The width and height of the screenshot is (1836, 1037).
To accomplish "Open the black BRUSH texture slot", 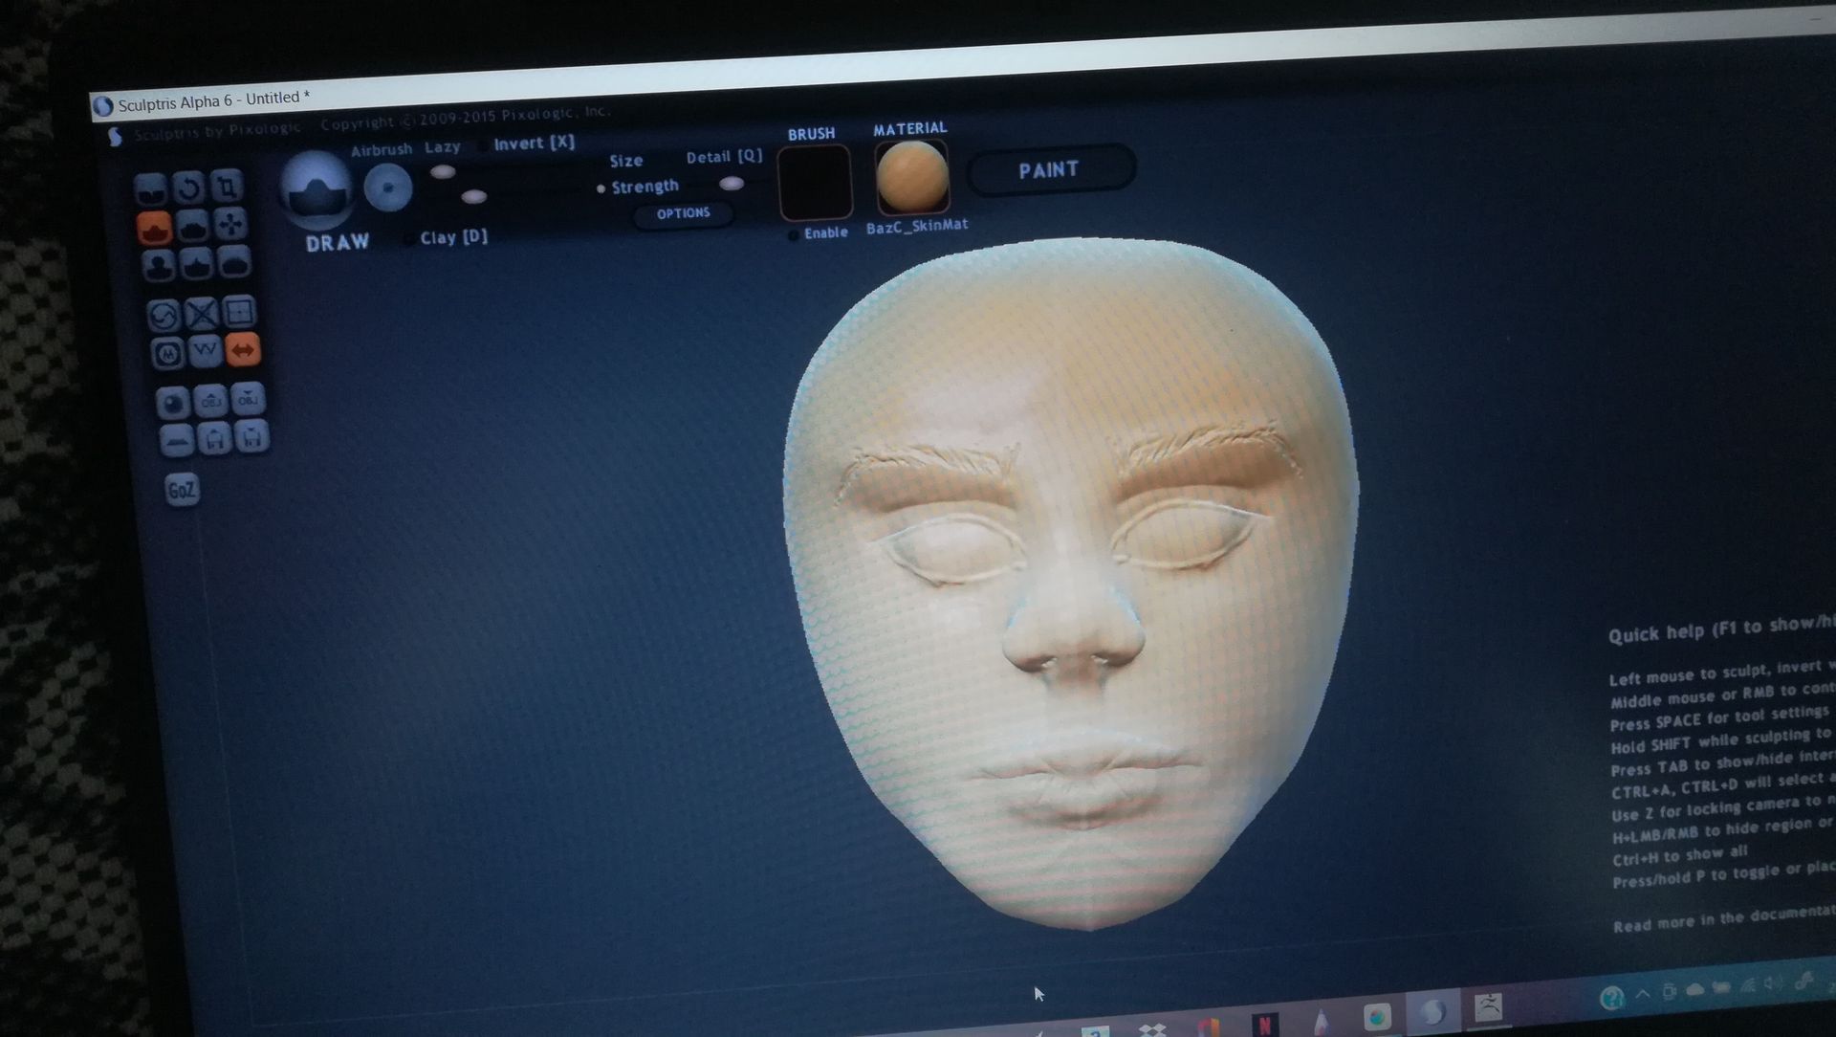I will click(x=815, y=182).
